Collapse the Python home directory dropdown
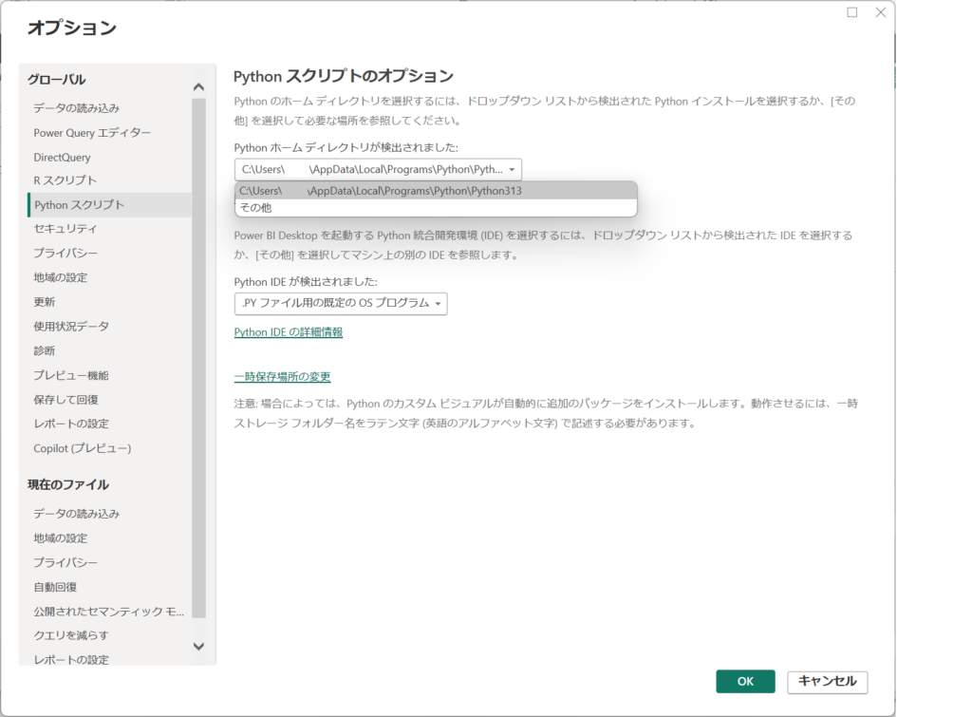This screenshot has width=972, height=717. tap(378, 169)
